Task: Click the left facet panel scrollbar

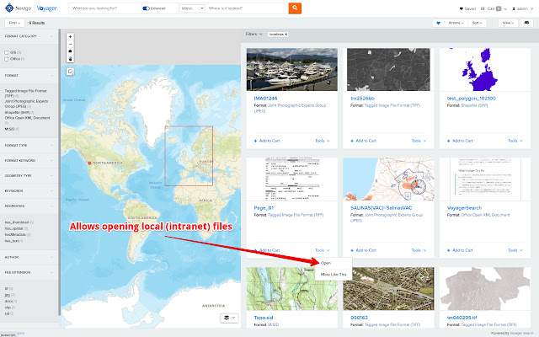Action: tap(59, 172)
